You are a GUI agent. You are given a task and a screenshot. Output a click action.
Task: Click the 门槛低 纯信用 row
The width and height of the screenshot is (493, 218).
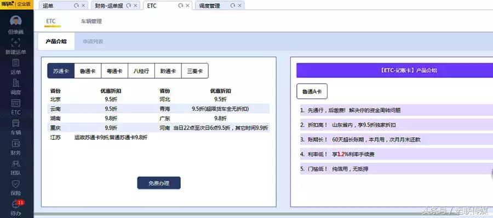pos(397,169)
